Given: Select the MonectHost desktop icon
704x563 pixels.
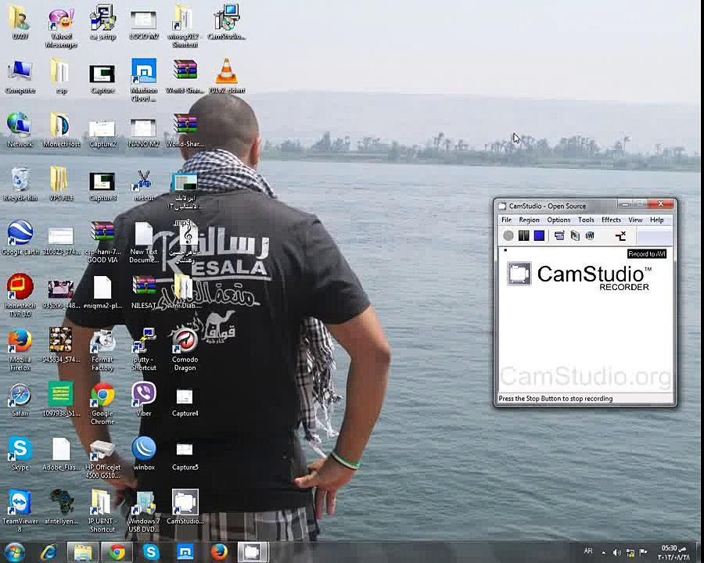Looking at the screenshot, I should tap(61, 131).
